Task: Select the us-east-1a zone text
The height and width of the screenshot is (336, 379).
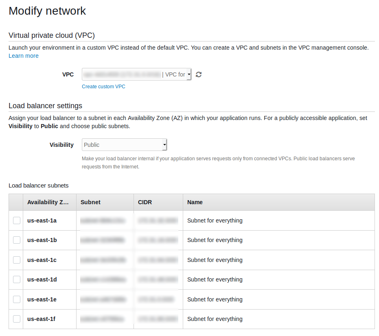Action: [42, 220]
